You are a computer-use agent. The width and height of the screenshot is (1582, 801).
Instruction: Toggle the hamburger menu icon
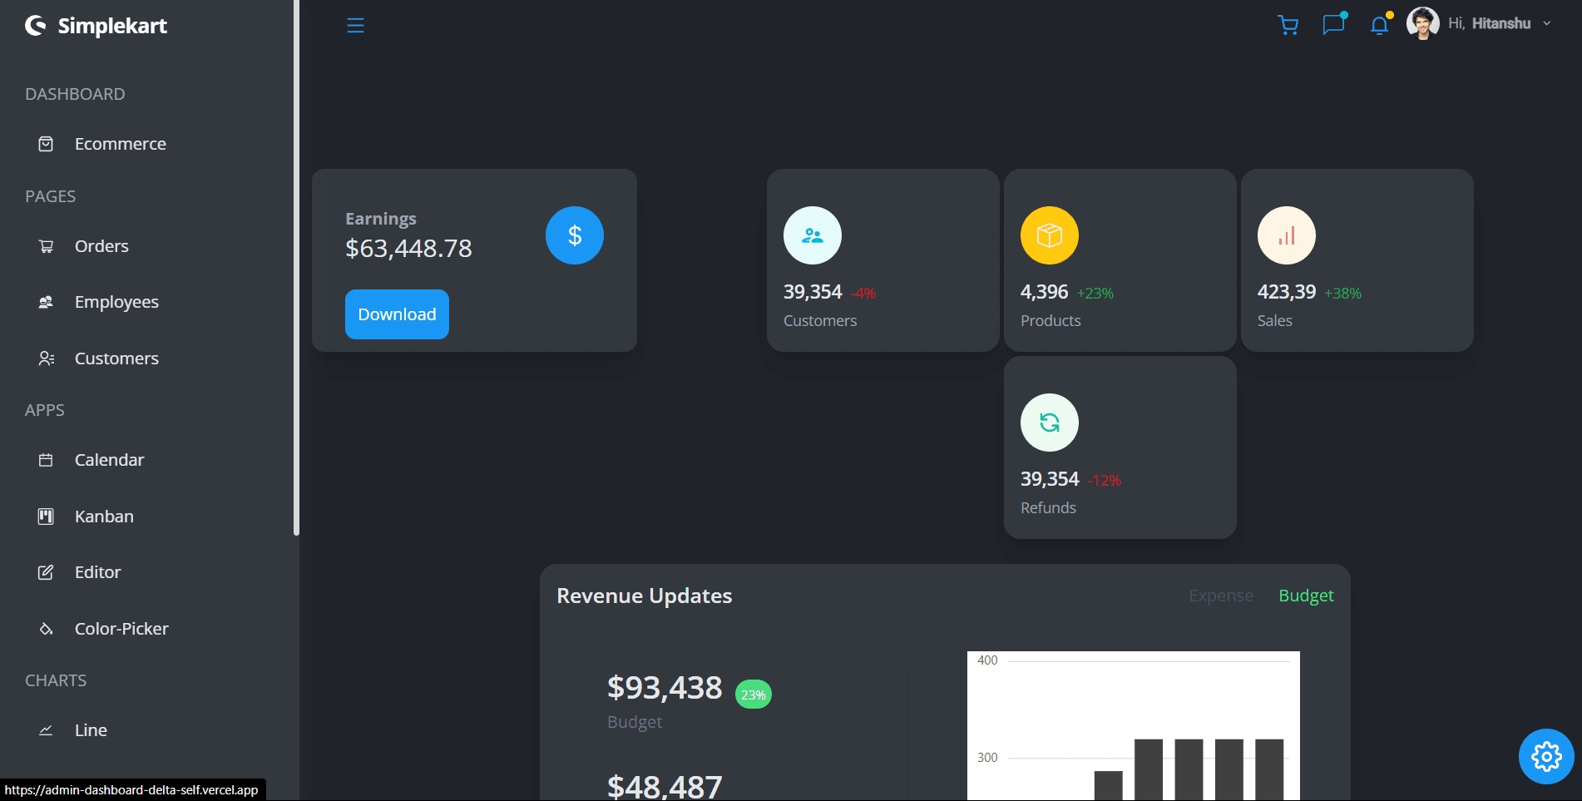pyautogui.click(x=355, y=26)
